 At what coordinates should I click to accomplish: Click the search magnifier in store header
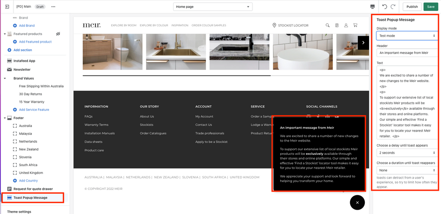[328, 25]
